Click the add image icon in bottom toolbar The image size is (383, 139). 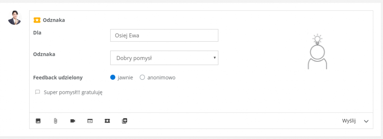click(x=38, y=121)
